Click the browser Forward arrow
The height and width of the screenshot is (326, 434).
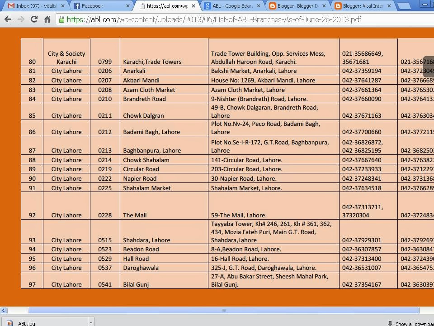pyautogui.click(x=21, y=19)
